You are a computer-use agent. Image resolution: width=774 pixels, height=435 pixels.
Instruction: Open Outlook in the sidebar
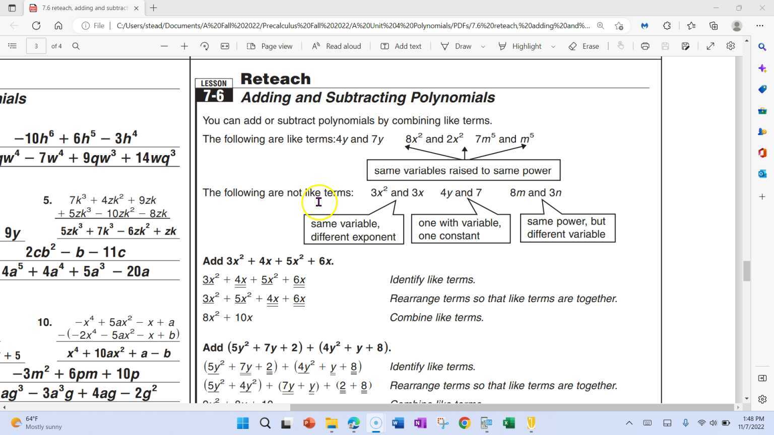[x=762, y=174]
